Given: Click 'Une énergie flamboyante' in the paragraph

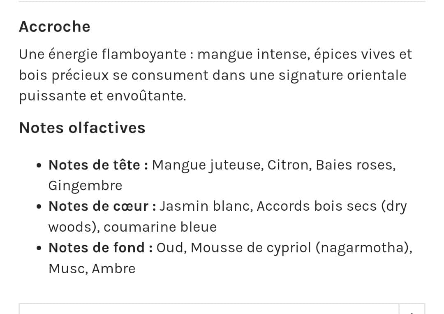Looking at the screenshot, I should 102,54.
